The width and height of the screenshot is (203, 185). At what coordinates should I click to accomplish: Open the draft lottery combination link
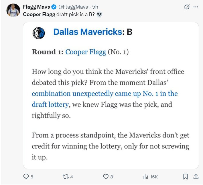[x=105, y=94]
